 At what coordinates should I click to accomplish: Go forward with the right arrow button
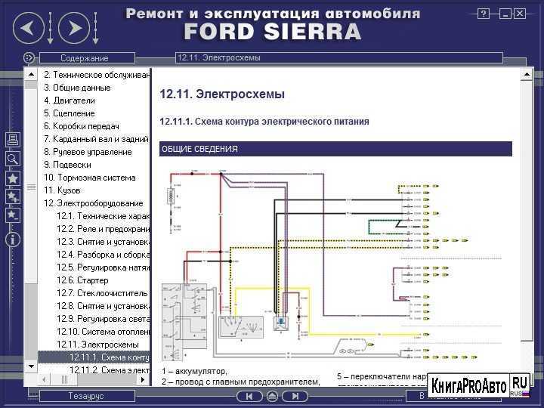pyautogui.click(x=74, y=28)
